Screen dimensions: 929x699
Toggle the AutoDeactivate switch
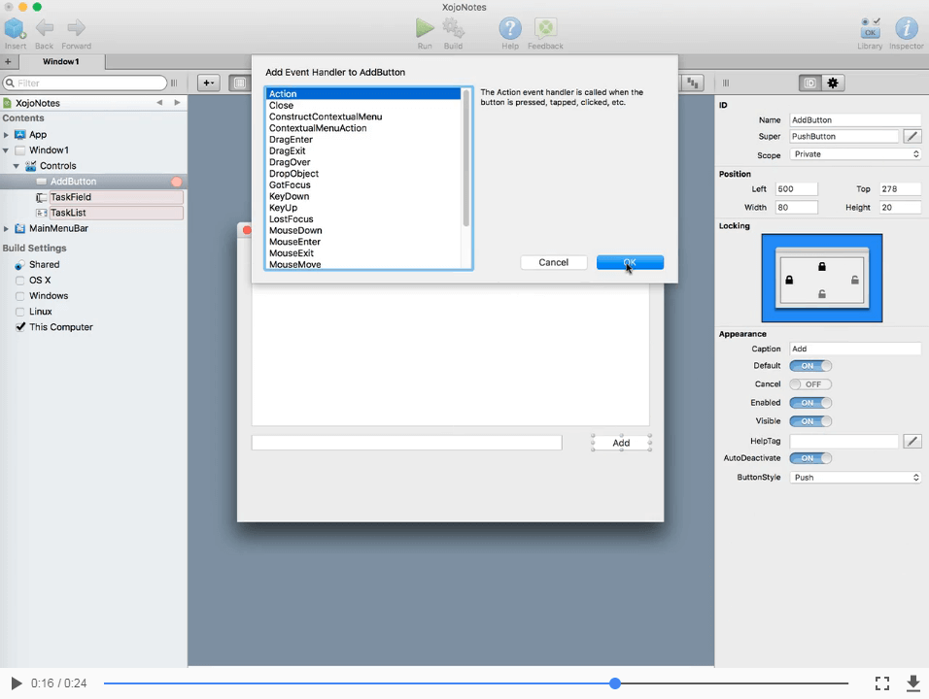[x=810, y=458]
